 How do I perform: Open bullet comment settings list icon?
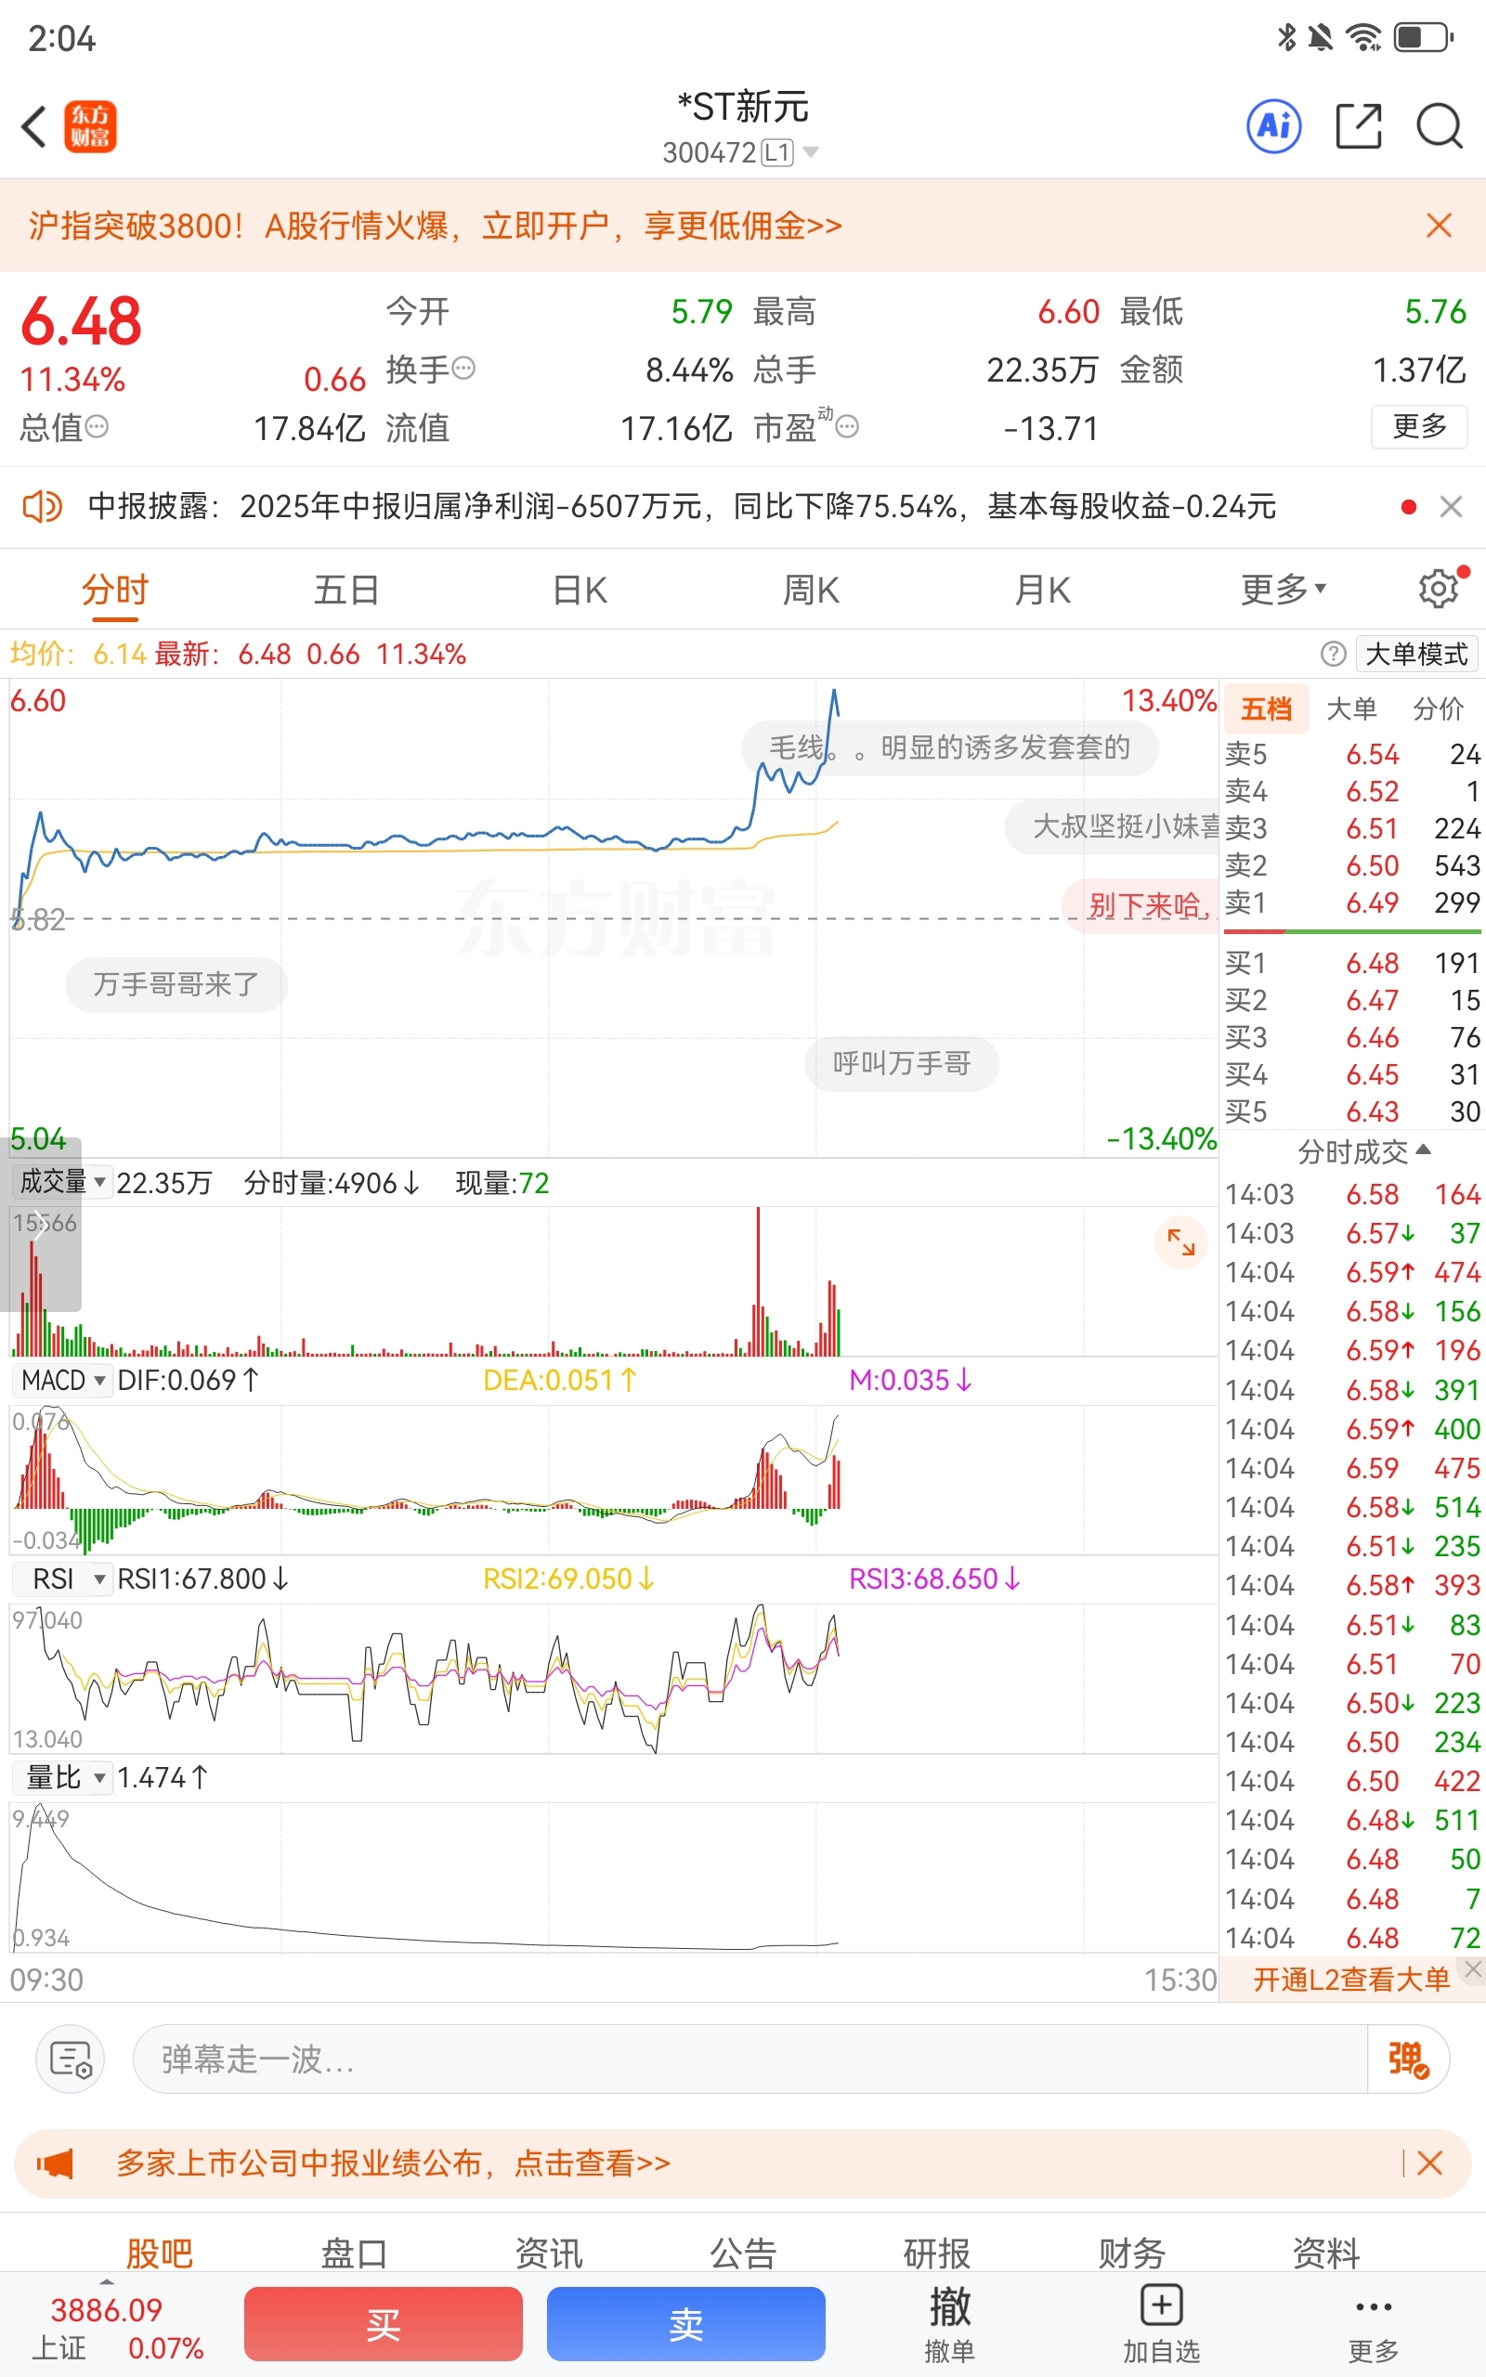(x=70, y=2059)
